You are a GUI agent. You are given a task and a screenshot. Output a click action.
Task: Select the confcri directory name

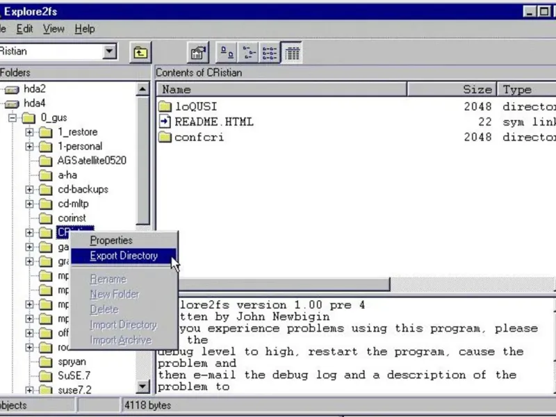tap(199, 137)
